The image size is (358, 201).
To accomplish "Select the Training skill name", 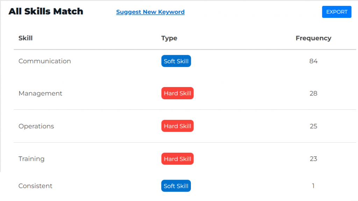I will (31, 159).
